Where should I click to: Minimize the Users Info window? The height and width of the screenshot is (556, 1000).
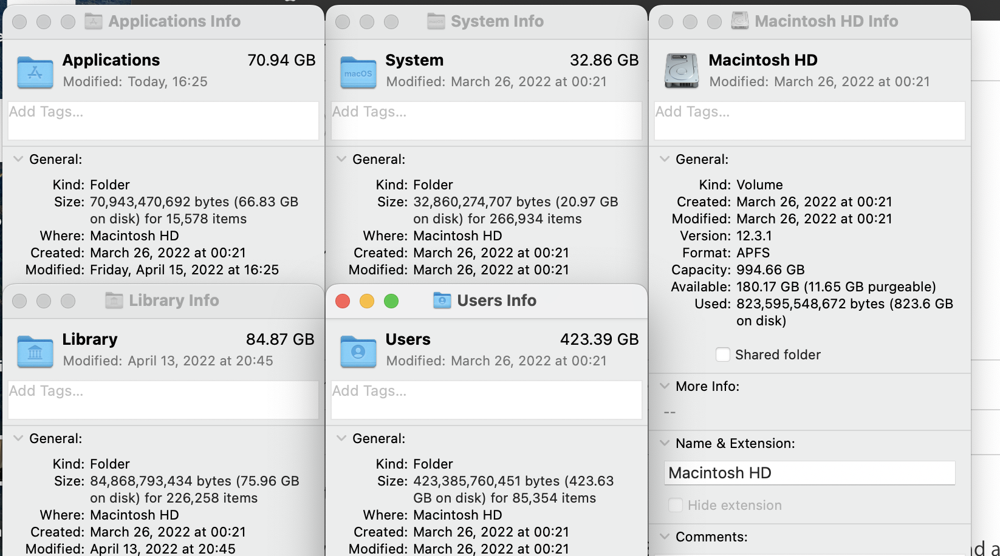tap(367, 301)
